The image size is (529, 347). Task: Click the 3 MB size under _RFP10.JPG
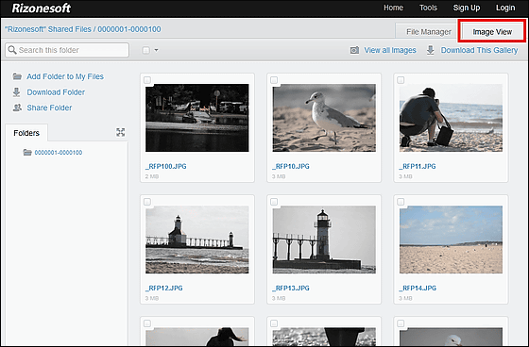(x=279, y=176)
